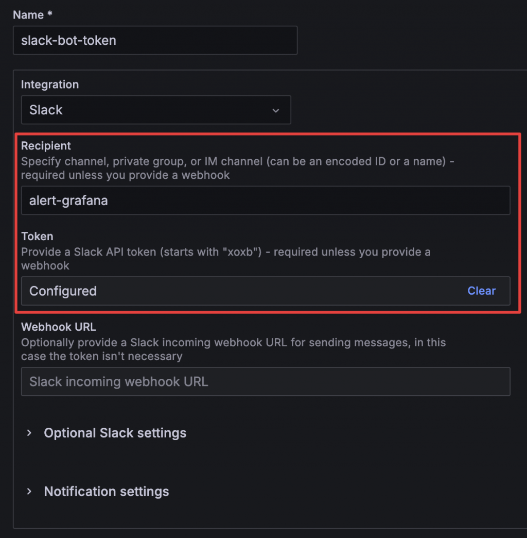Image resolution: width=527 pixels, height=538 pixels.
Task: Click the Name field label
Action: tap(32, 15)
